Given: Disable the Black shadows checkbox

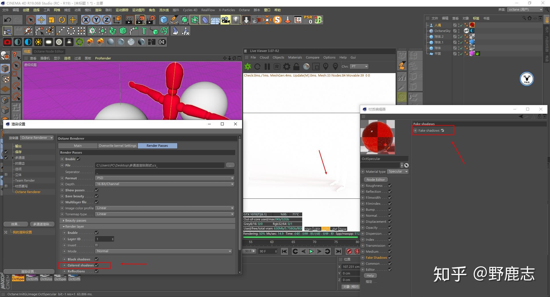Looking at the screenshot, I should (x=97, y=259).
